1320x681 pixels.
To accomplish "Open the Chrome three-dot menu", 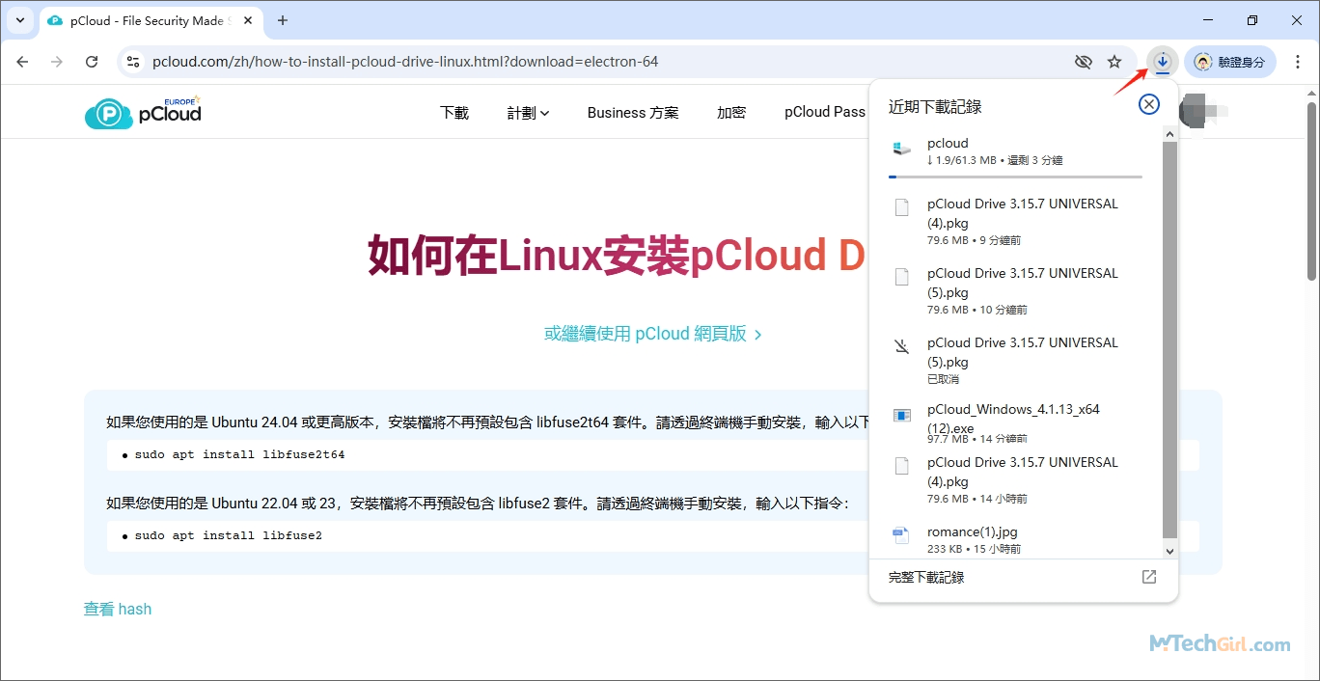I will [1297, 62].
